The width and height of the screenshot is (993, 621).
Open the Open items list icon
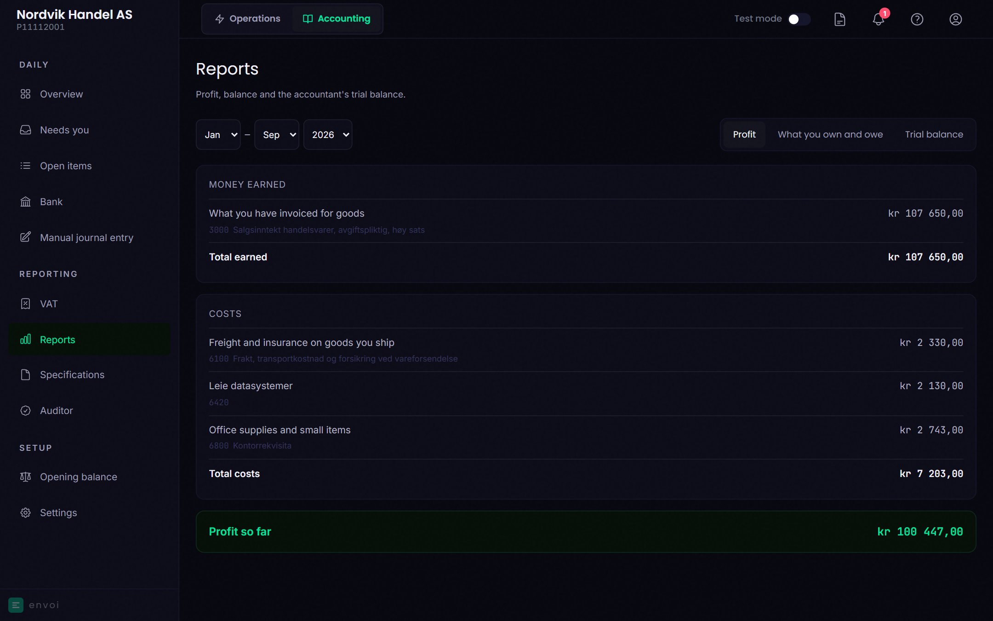click(x=25, y=166)
